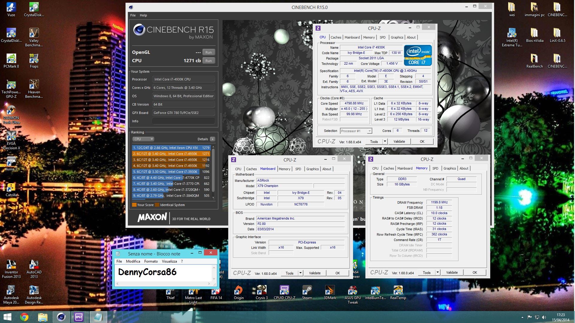
Task: Select the i7-4770K ranking entry scoring 822
Action: (171, 178)
